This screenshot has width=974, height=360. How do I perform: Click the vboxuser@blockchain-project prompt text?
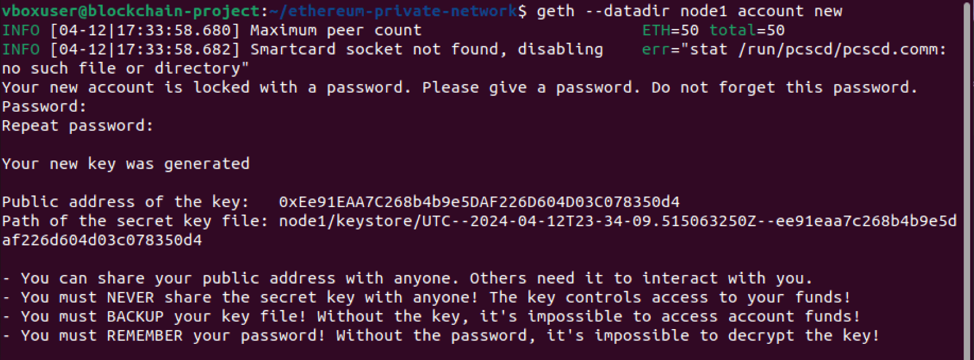coord(131,11)
